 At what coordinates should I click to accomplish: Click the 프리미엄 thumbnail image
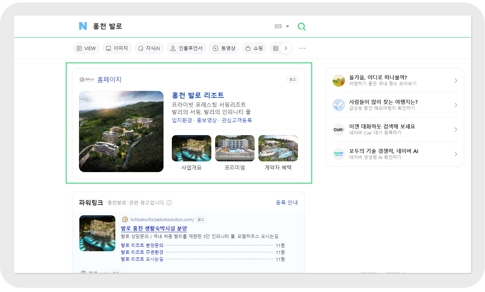[x=235, y=148]
